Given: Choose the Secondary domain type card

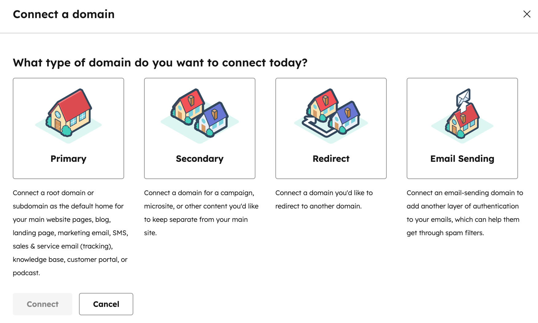Looking at the screenshot, I should (200, 128).
